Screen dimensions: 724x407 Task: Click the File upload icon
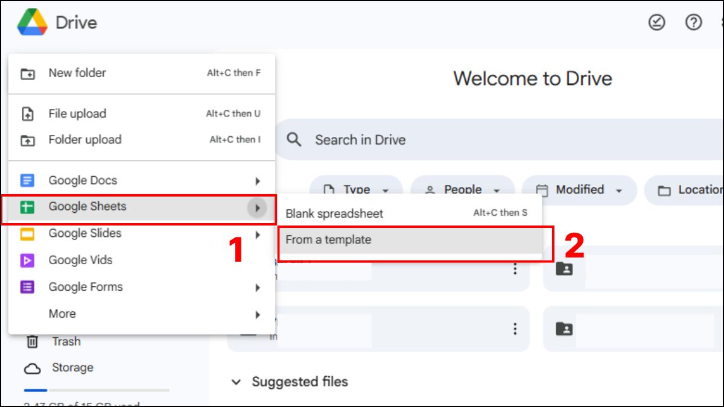click(28, 113)
